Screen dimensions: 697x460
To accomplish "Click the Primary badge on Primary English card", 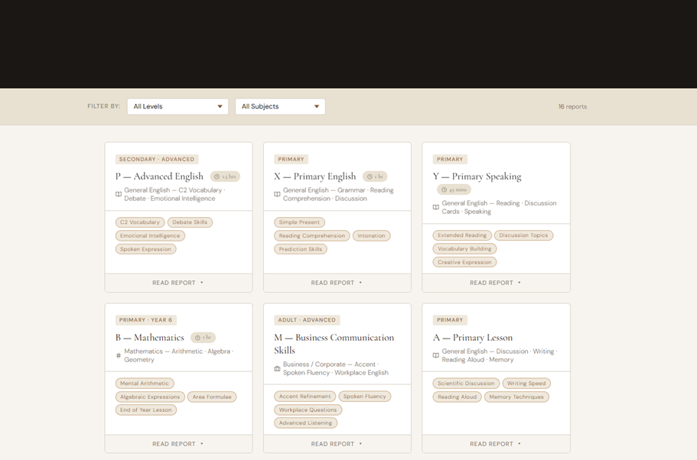I will tap(292, 160).
